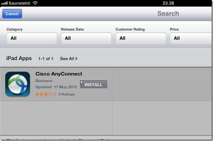Image resolution: width=213 pixels, height=141 pixels.
Task: Install the Cisco AnyConnect app
Action: (x=93, y=84)
